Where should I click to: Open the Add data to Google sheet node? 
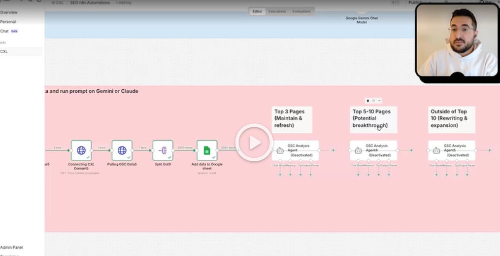click(x=207, y=150)
